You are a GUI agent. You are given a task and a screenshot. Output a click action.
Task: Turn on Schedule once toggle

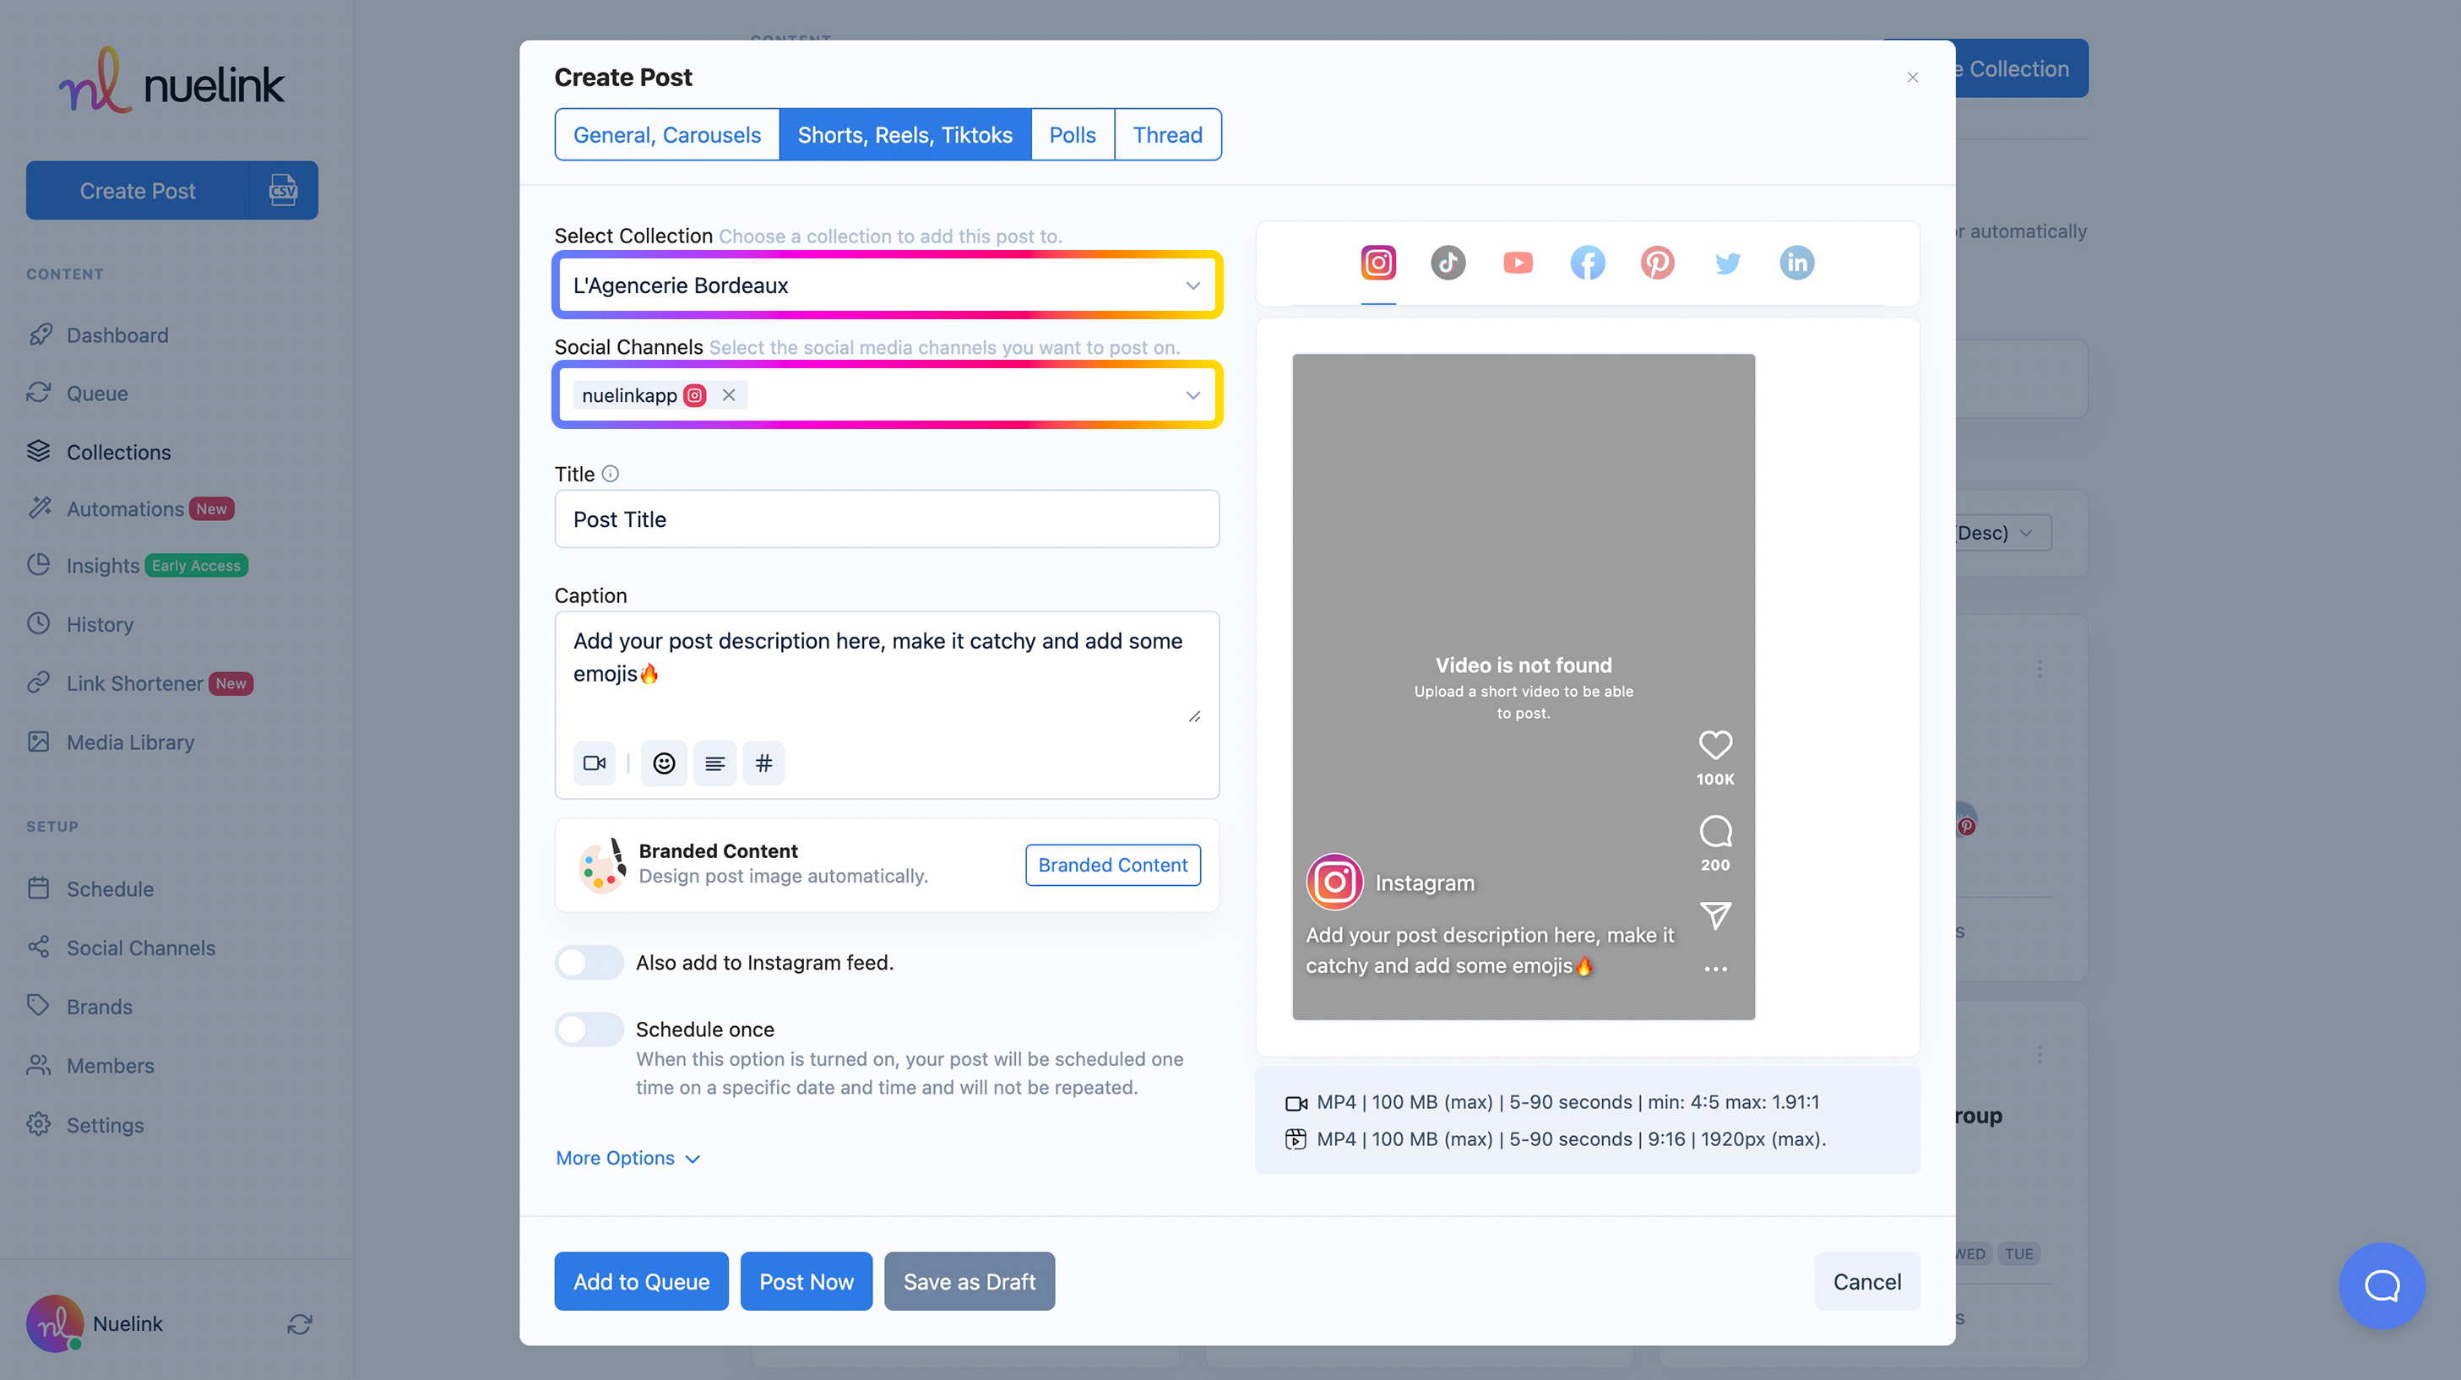(589, 1030)
